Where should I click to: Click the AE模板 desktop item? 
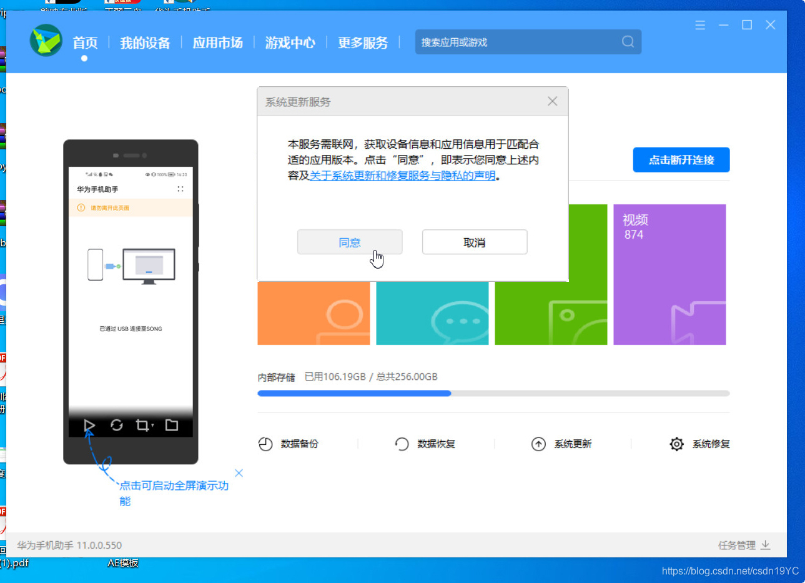[123, 563]
